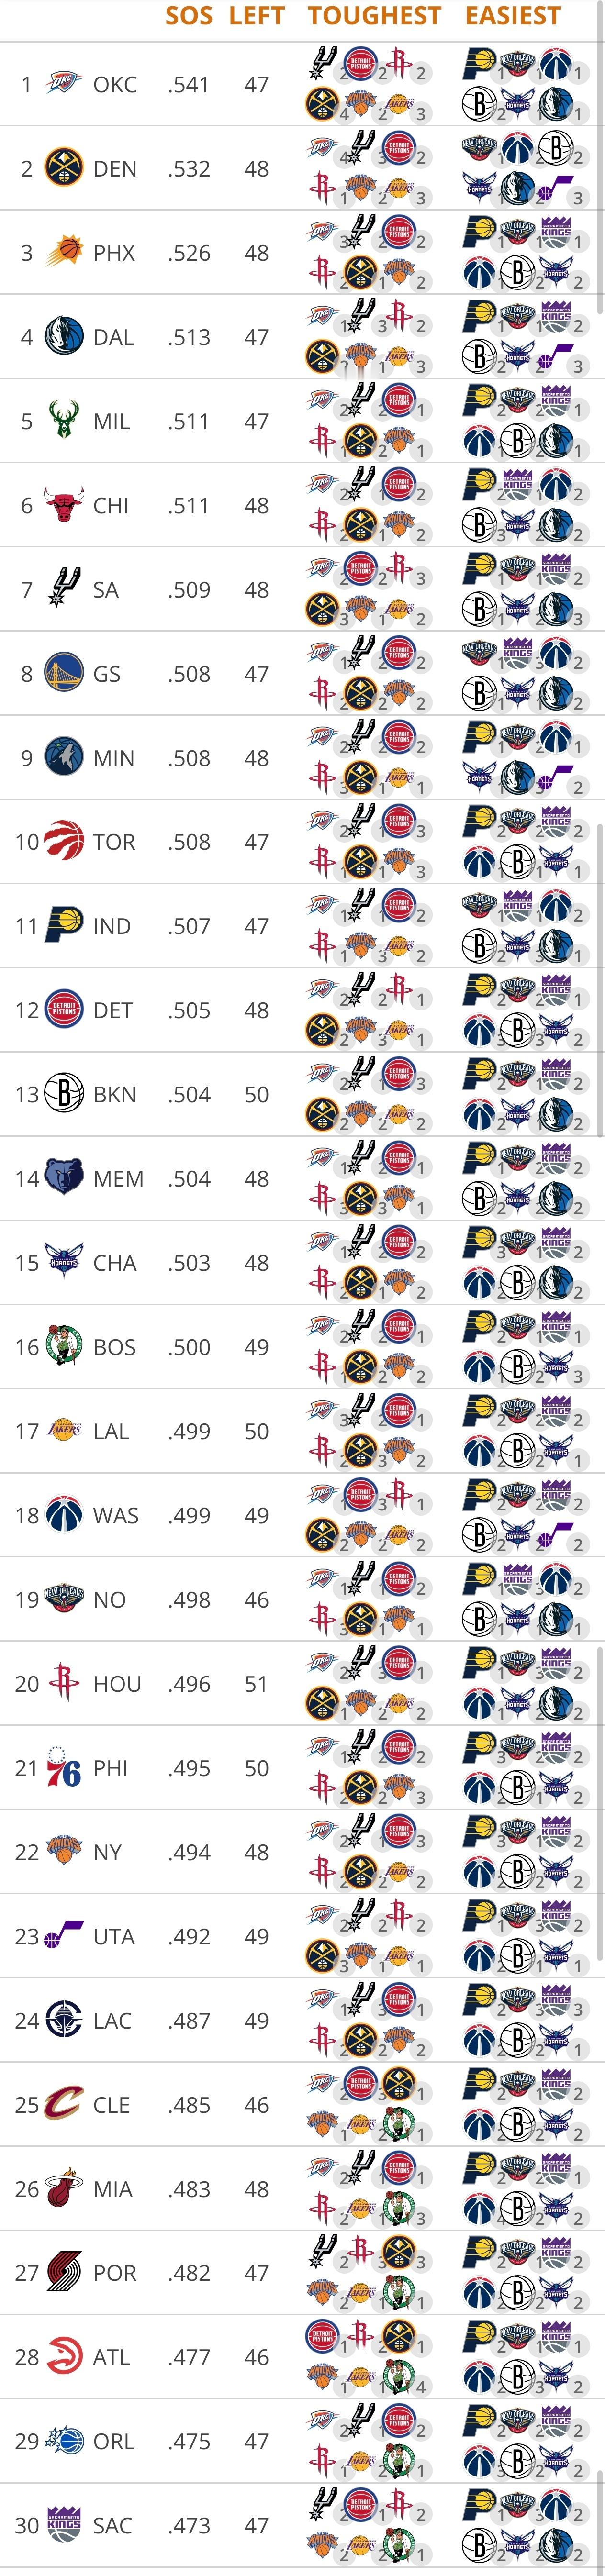
Task: Click the 76ers logo beside rank 21 PHI
Action: coord(64,1767)
